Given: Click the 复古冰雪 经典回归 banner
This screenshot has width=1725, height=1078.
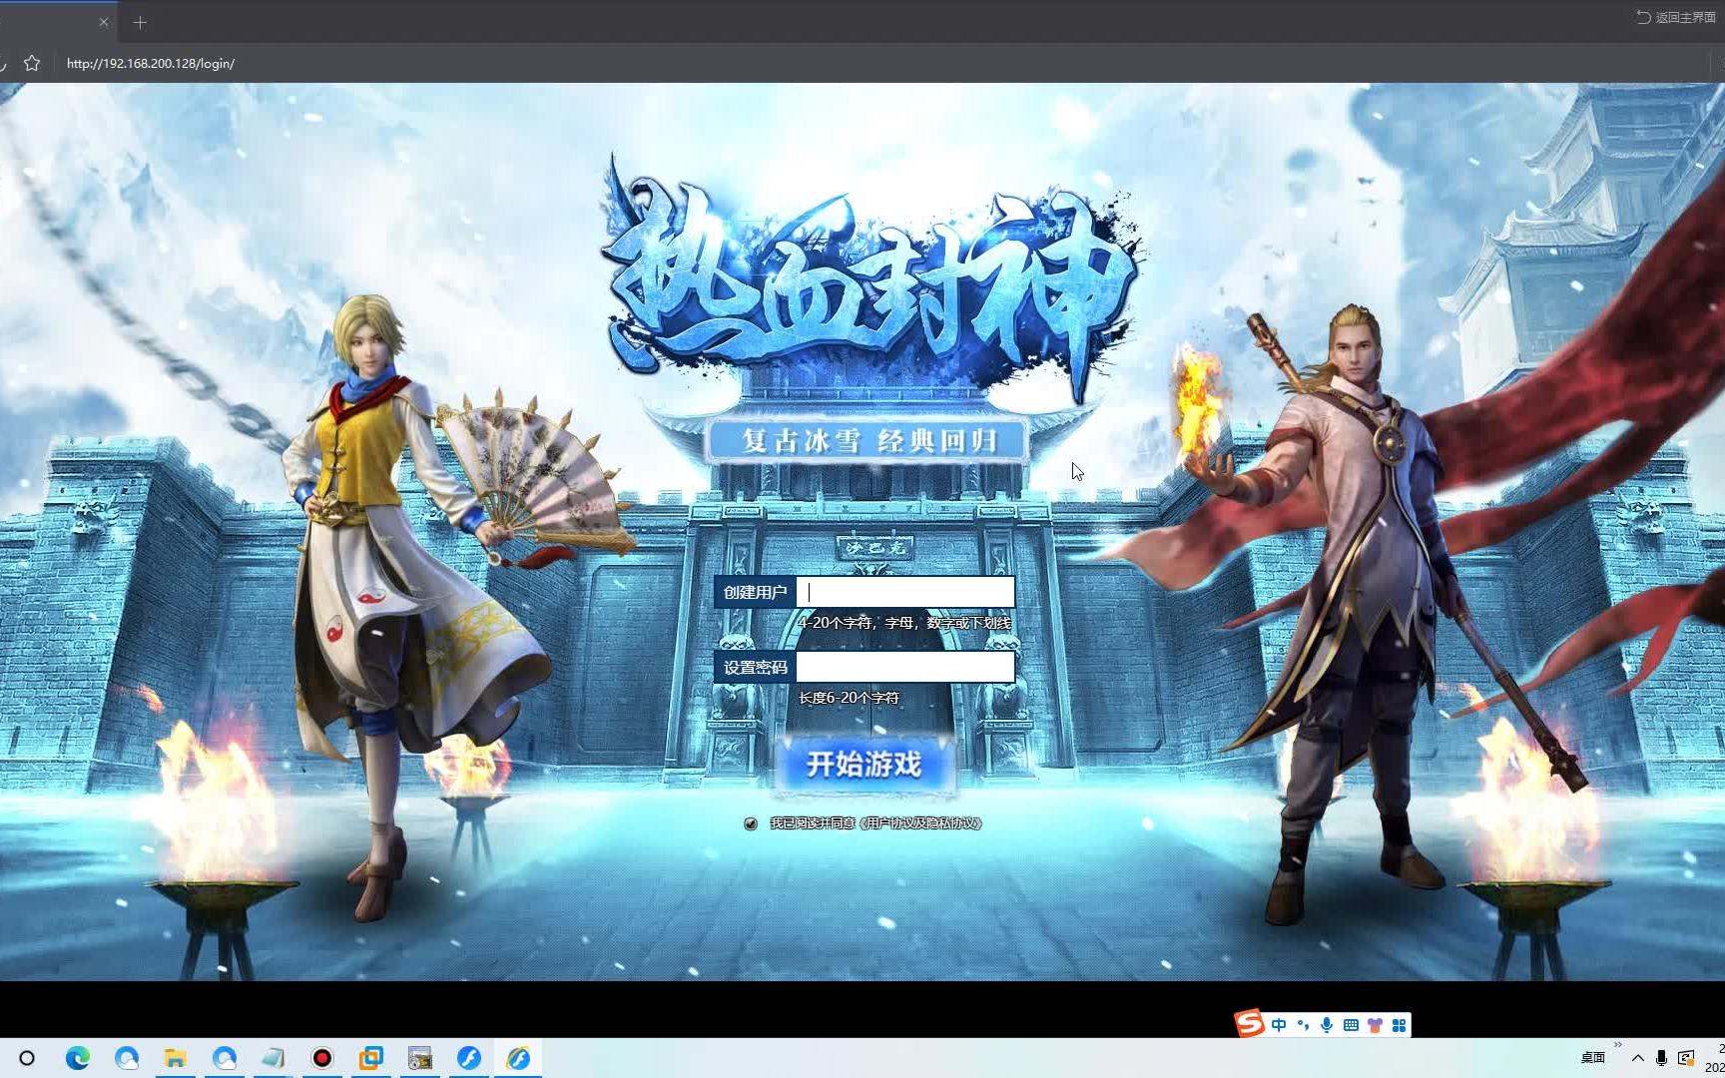Looking at the screenshot, I should click(x=868, y=441).
